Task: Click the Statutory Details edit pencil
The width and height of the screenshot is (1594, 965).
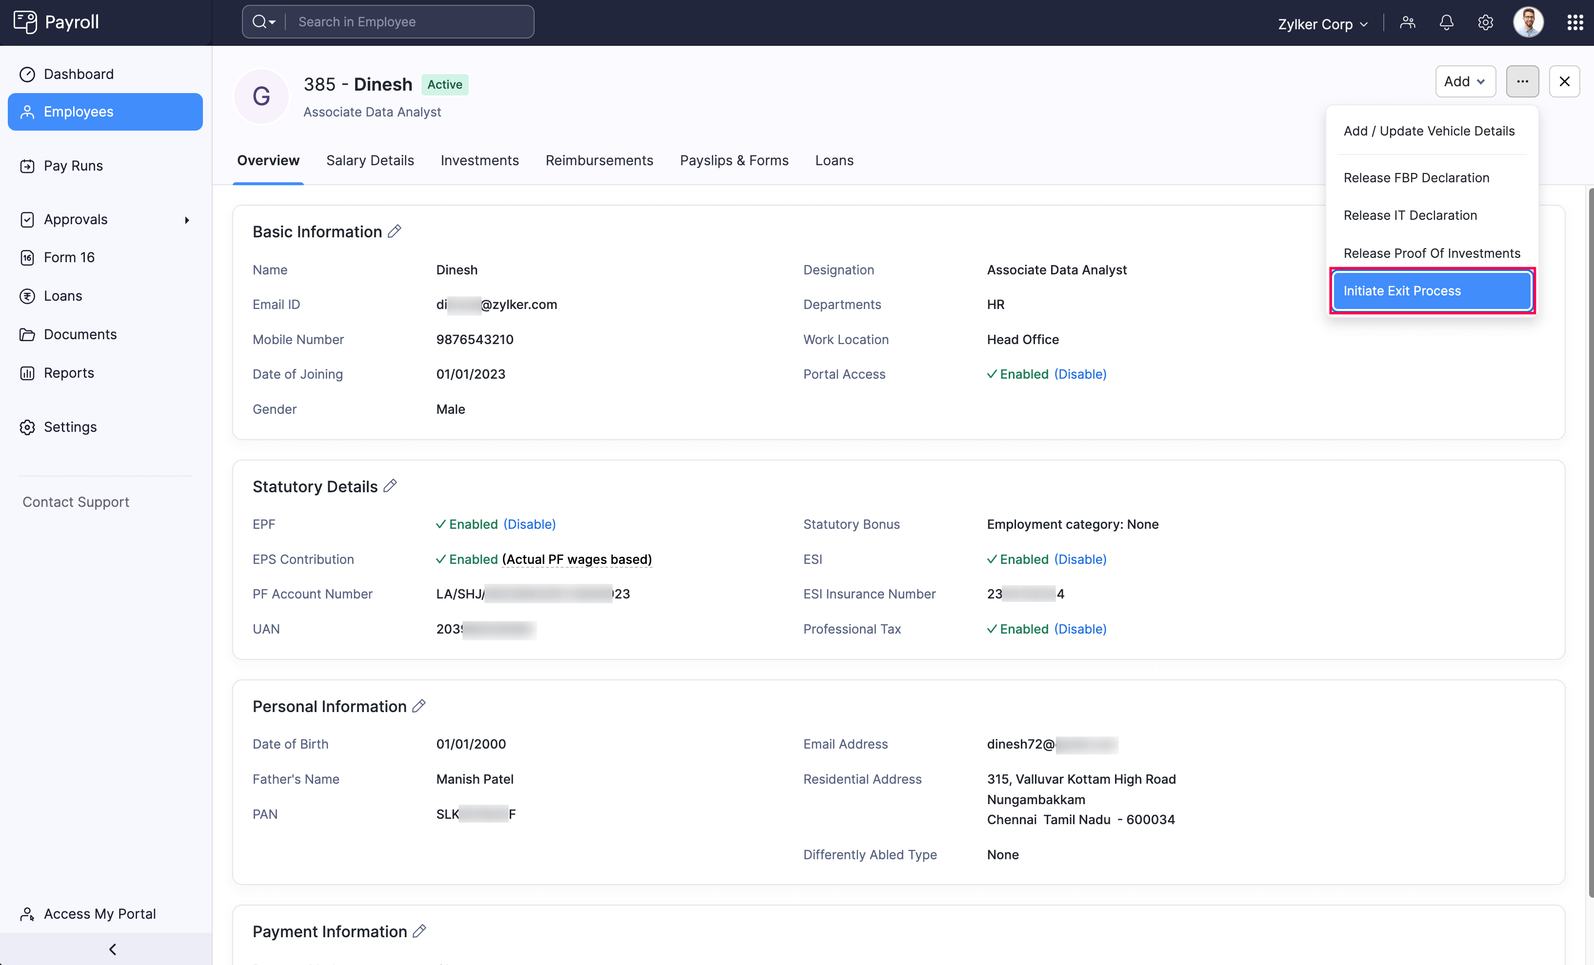Action: pyautogui.click(x=390, y=486)
